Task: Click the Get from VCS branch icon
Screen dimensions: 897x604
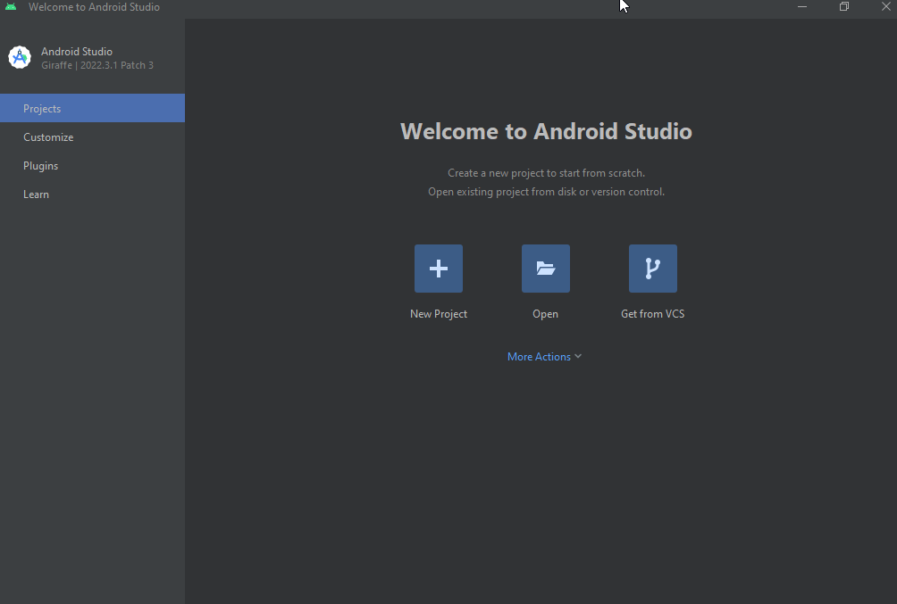Action: pos(653,269)
